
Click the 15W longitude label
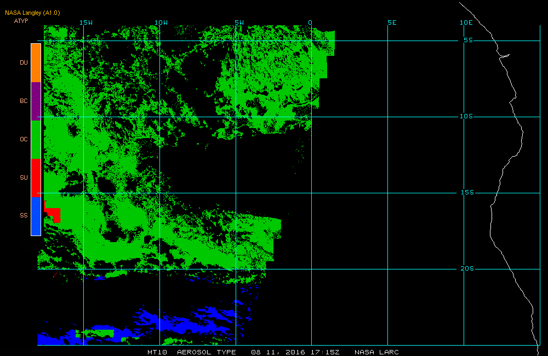coord(85,22)
